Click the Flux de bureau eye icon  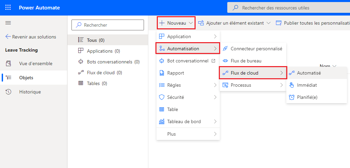225,61
